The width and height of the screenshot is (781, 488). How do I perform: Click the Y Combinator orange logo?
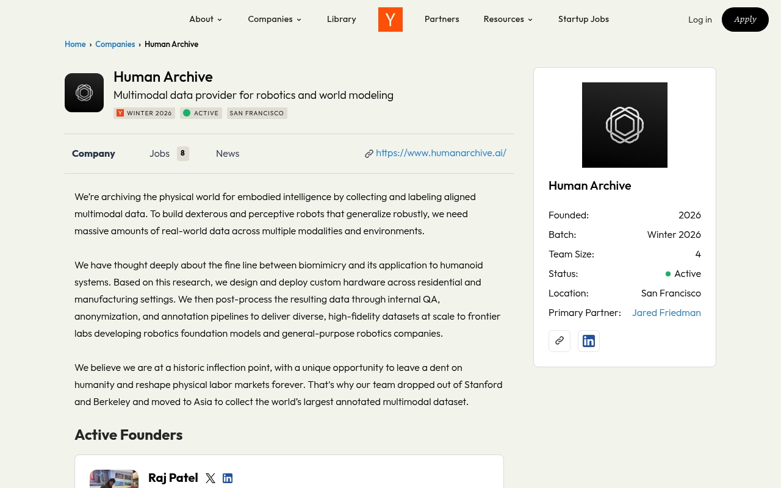point(390,20)
